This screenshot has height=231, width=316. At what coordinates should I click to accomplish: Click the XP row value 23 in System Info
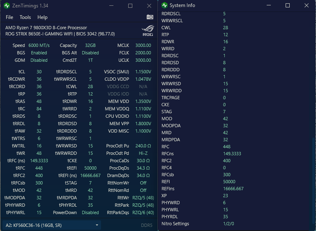225,196
